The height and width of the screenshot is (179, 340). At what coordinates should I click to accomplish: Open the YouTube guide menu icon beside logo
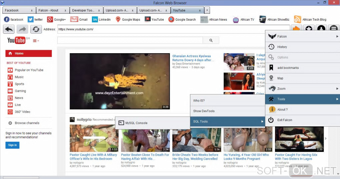[36, 41]
